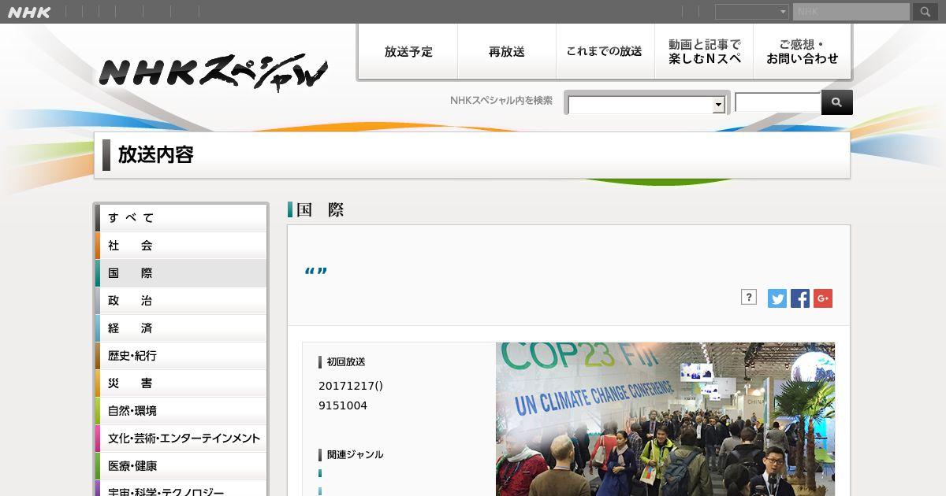Open ご感想・お問い合わせ tab
946x496 pixels.
point(803,51)
